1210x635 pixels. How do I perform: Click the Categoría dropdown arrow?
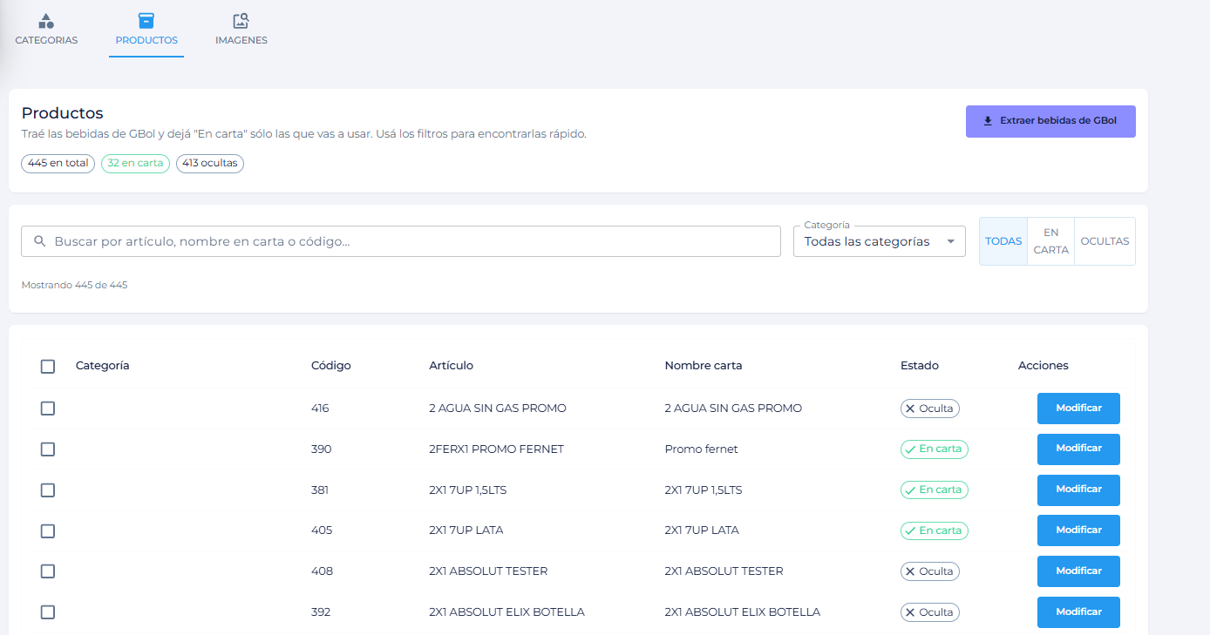(950, 242)
